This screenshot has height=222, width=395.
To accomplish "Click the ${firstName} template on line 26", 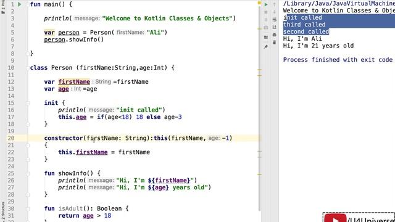I will click(168, 181).
